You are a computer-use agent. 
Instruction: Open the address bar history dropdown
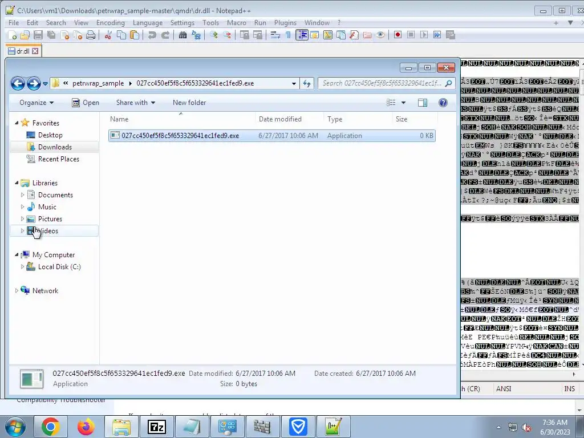(294, 83)
